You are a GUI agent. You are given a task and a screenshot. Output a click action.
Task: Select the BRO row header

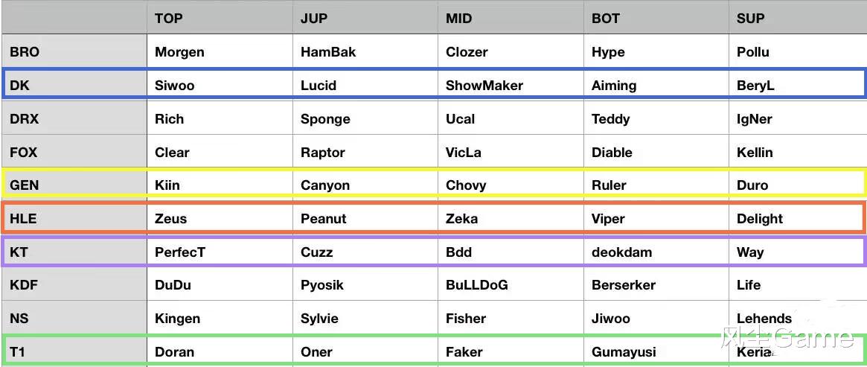point(74,52)
